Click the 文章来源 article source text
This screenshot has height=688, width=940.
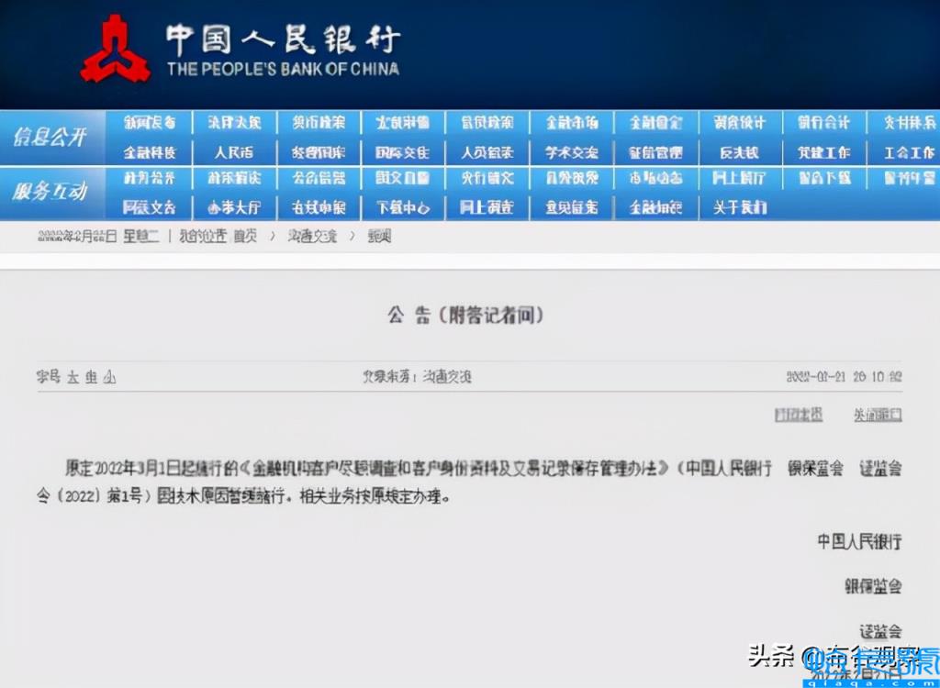[x=417, y=376]
